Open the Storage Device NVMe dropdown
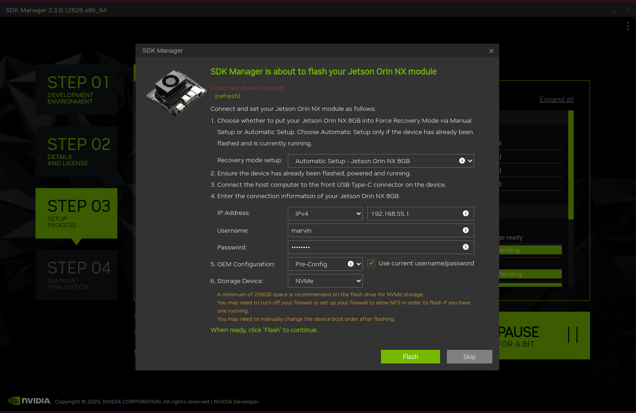 click(325, 281)
